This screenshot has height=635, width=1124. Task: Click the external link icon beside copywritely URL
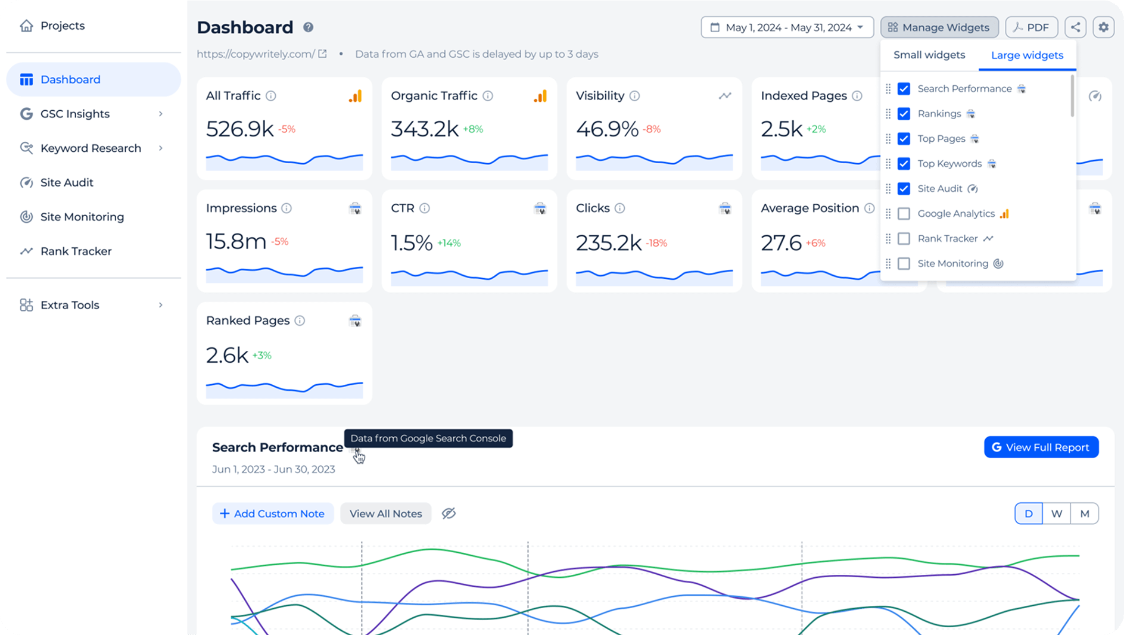[323, 54]
